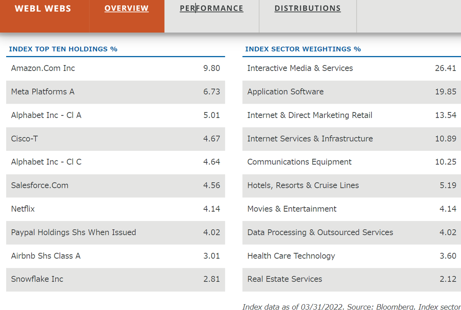Open the DISTRIBUTIONS tab
Viewport: 461px width, 310px height.
tap(307, 8)
